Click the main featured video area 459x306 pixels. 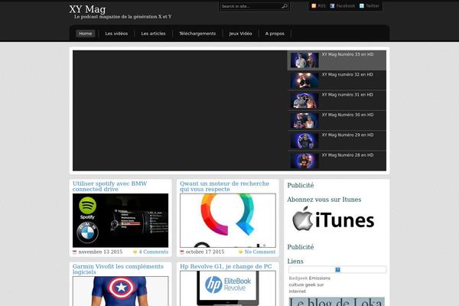[180, 110]
